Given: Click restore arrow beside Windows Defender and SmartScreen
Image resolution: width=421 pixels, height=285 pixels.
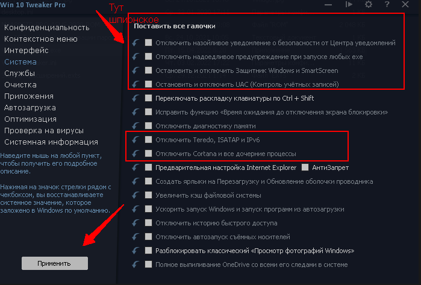Looking at the screenshot, I should [x=136, y=70].
